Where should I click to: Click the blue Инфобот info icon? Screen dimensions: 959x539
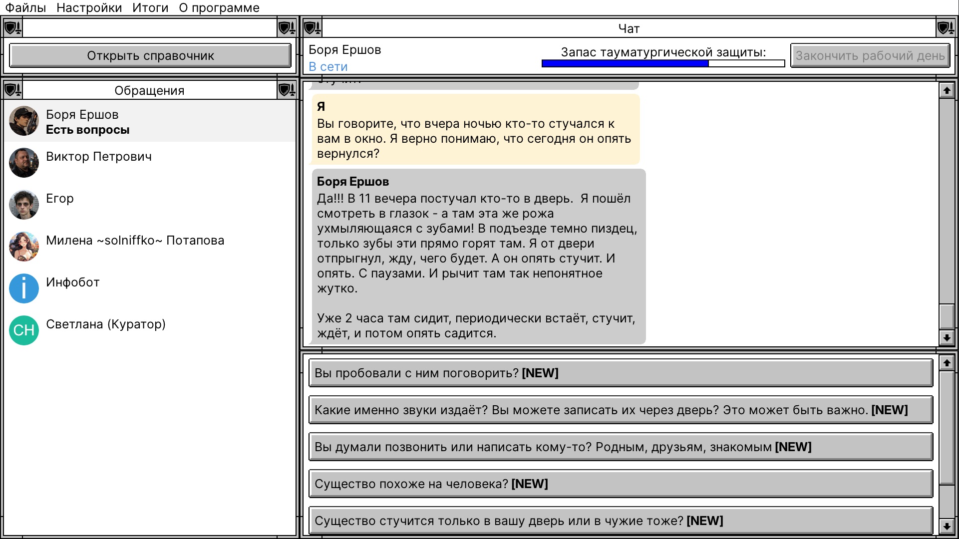coord(24,288)
